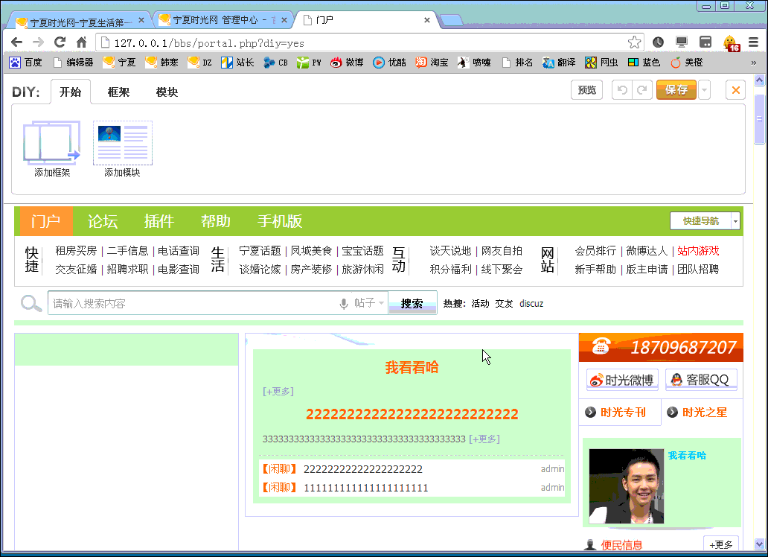The image size is (768, 557).
Task: Click the 活动 hot search link
Action: [x=480, y=304]
